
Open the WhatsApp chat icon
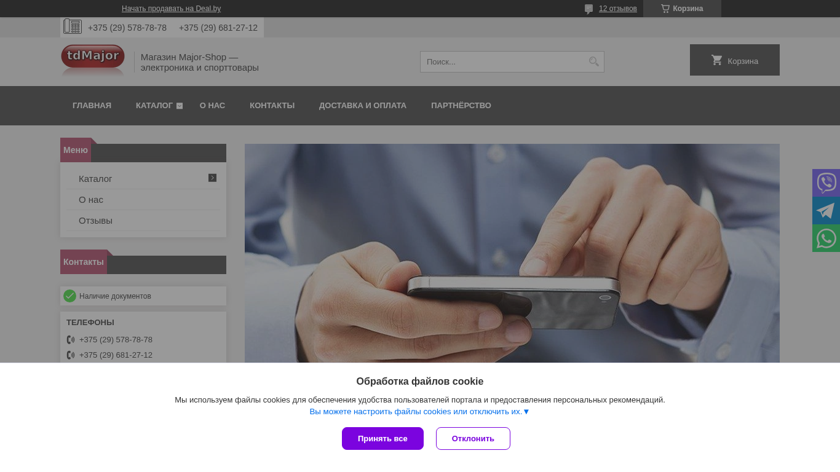[x=826, y=238]
